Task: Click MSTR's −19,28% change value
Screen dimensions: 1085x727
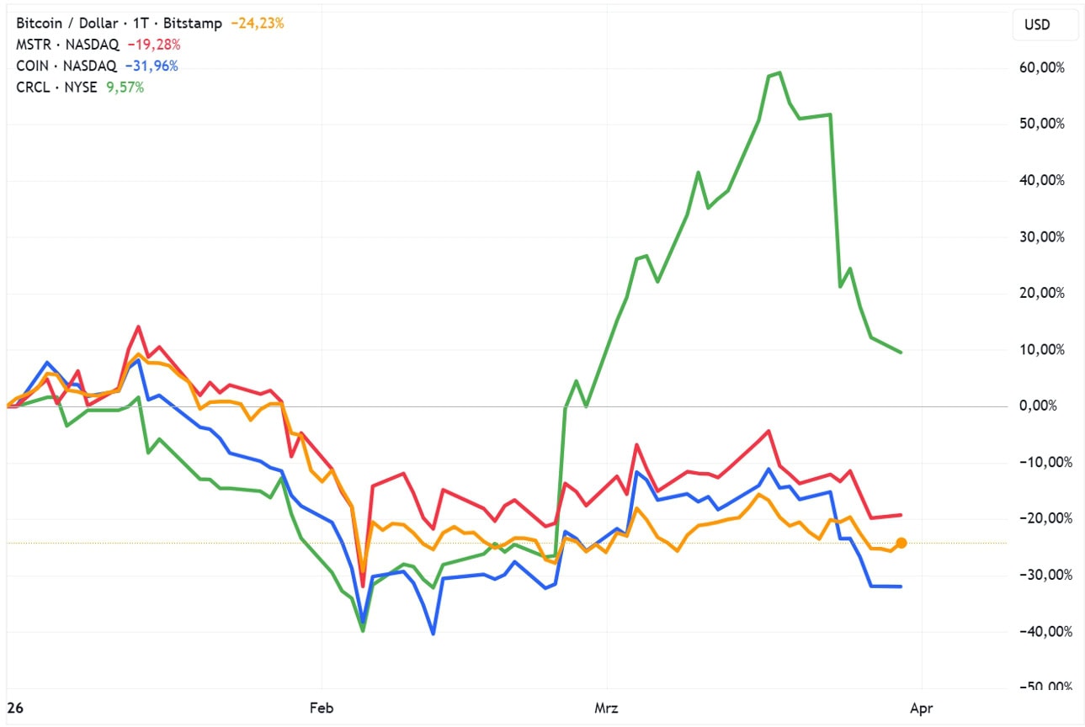Action: pos(153,45)
